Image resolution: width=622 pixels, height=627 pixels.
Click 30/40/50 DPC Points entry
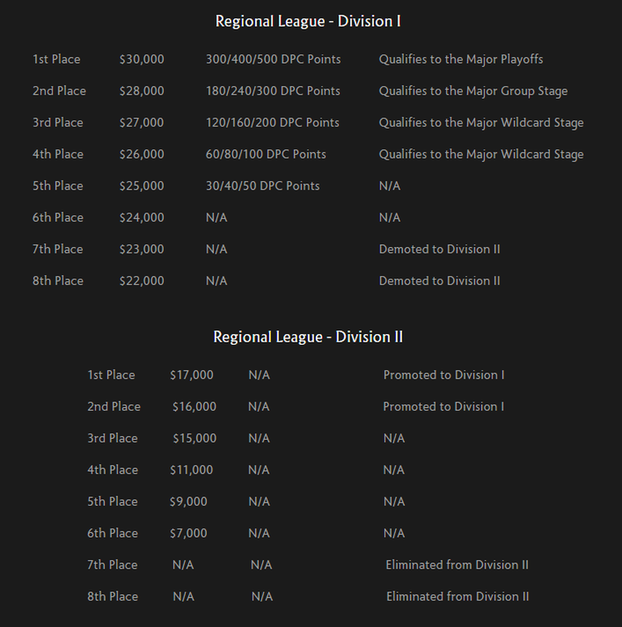[x=263, y=186]
